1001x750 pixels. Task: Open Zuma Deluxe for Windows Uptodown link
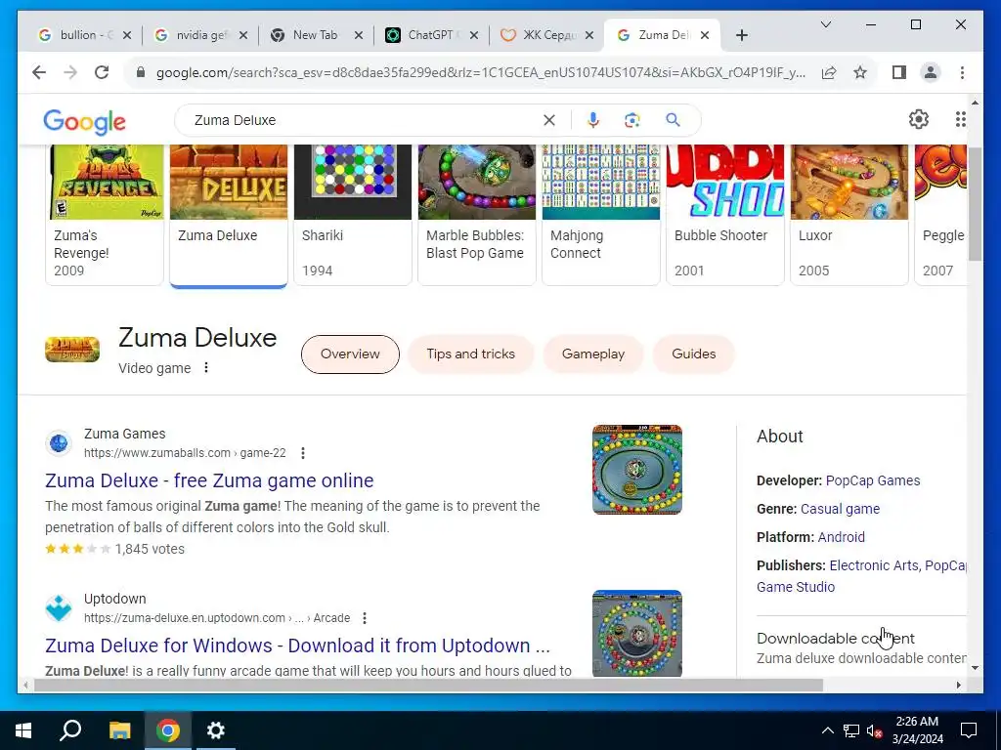(297, 646)
